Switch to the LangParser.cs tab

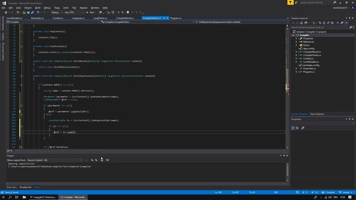tap(100, 18)
